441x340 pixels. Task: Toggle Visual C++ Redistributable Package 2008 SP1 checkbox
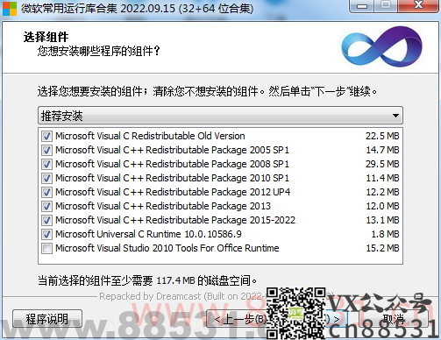click(x=46, y=164)
